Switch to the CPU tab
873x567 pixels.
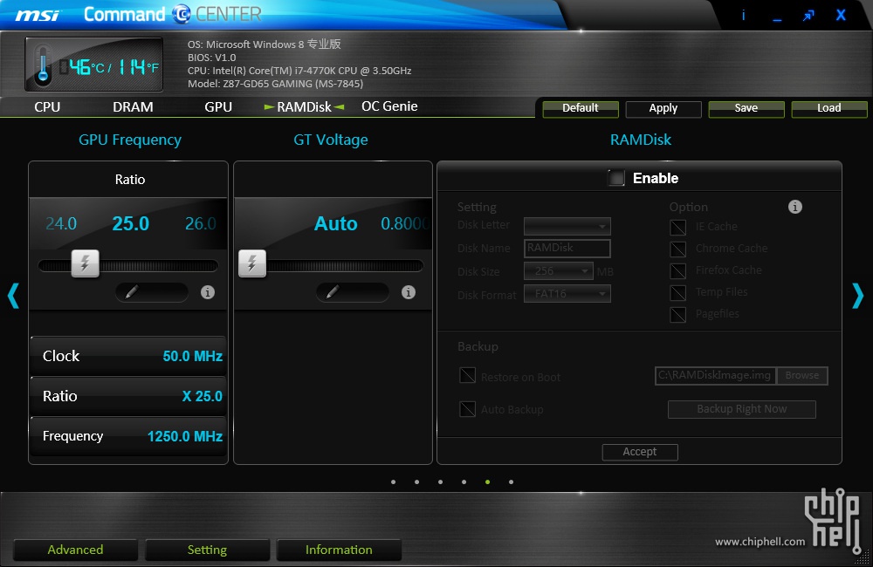click(47, 106)
